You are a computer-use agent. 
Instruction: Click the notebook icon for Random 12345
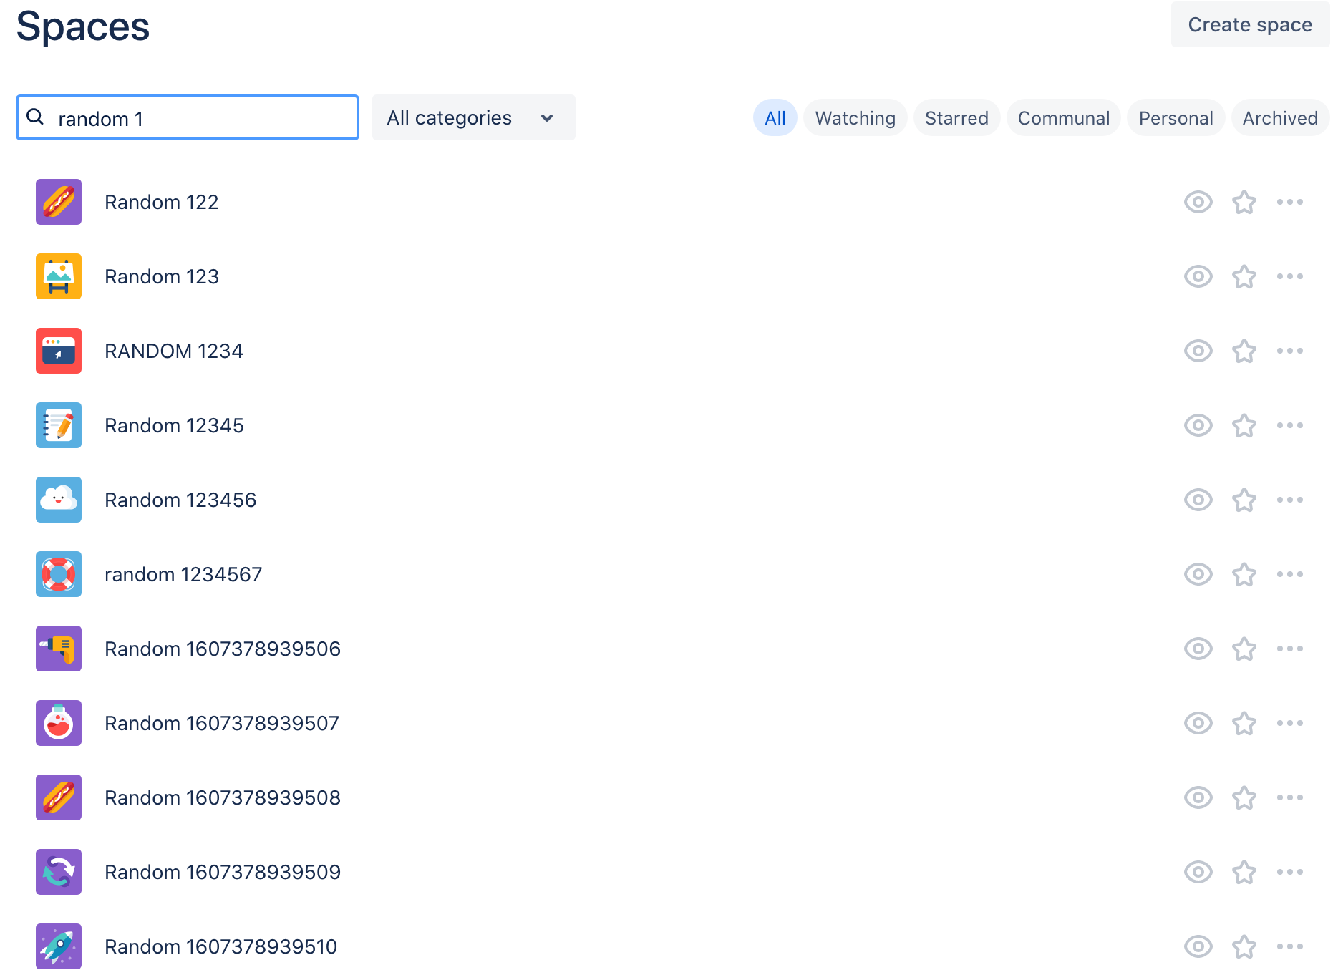tap(58, 425)
